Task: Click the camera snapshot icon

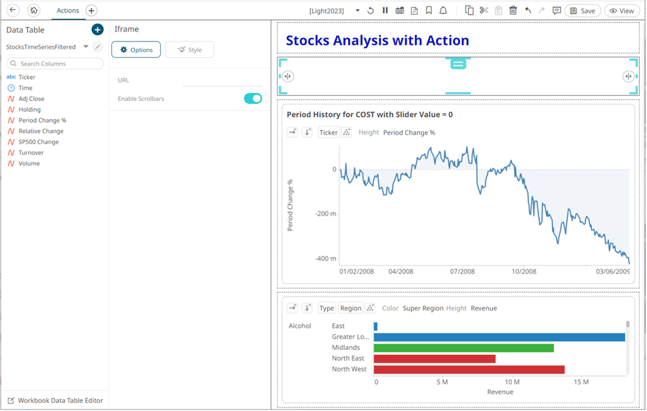Action: click(x=400, y=11)
